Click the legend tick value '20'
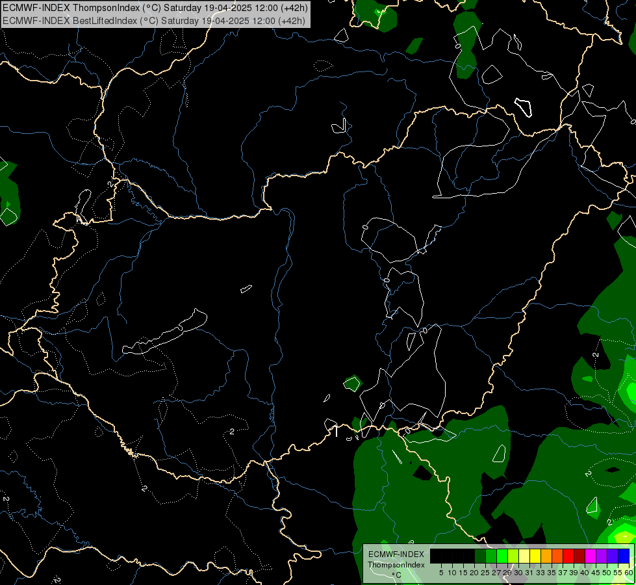 coord(474,573)
